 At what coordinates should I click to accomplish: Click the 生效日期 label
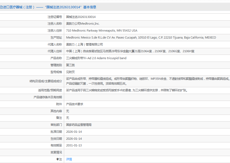56,139
